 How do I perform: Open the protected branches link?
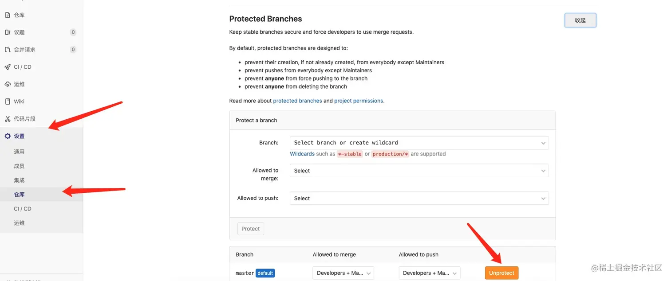click(297, 101)
